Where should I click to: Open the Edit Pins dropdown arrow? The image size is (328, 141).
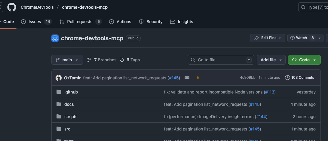[280, 38]
